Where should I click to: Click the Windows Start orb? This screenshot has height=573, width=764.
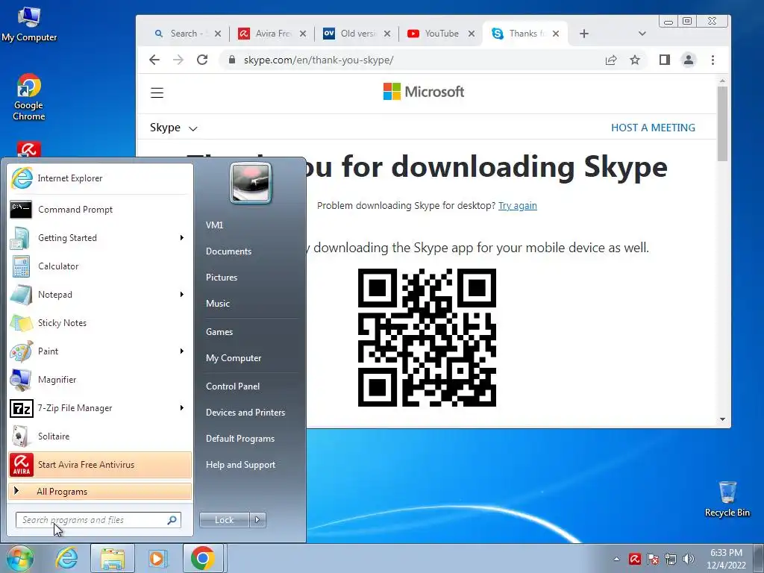pyautogui.click(x=19, y=558)
